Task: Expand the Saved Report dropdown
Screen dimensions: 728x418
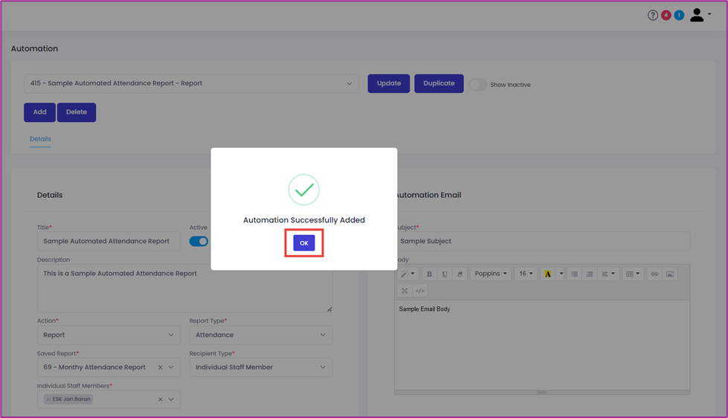Action: (171, 367)
